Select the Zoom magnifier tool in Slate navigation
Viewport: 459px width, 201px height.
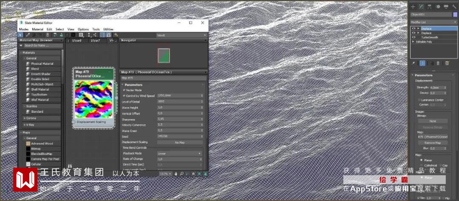point(182,173)
